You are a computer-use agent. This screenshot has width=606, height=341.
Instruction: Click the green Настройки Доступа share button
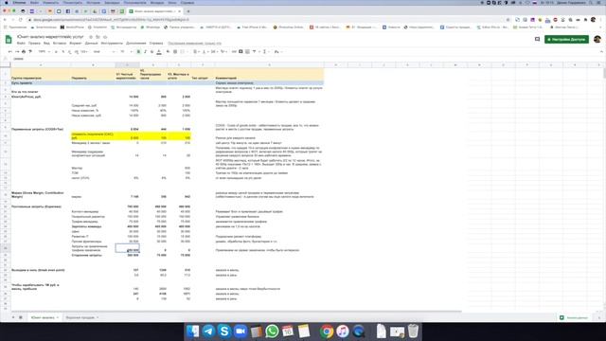pos(566,40)
